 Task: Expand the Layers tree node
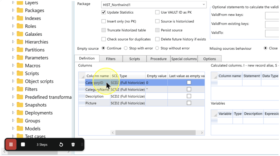(13, 3)
